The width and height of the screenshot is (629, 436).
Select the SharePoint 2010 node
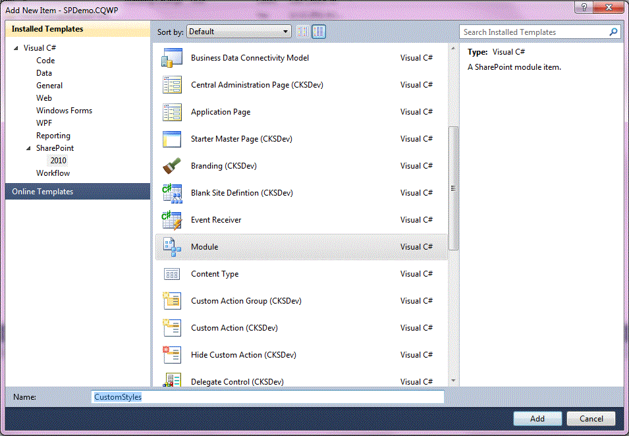coord(58,161)
